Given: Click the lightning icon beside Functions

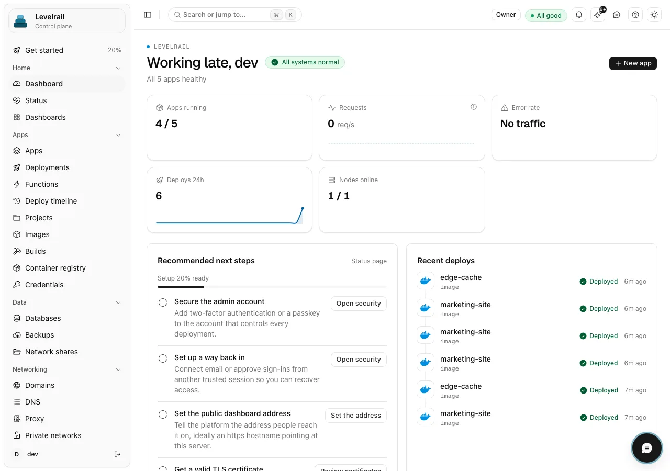Looking at the screenshot, I should tap(17, 184).
